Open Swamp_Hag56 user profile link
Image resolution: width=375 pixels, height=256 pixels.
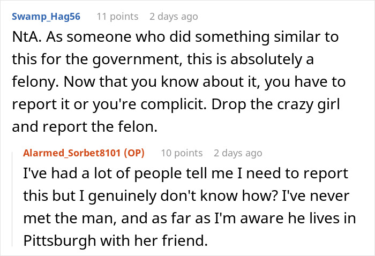click(46, 16)
